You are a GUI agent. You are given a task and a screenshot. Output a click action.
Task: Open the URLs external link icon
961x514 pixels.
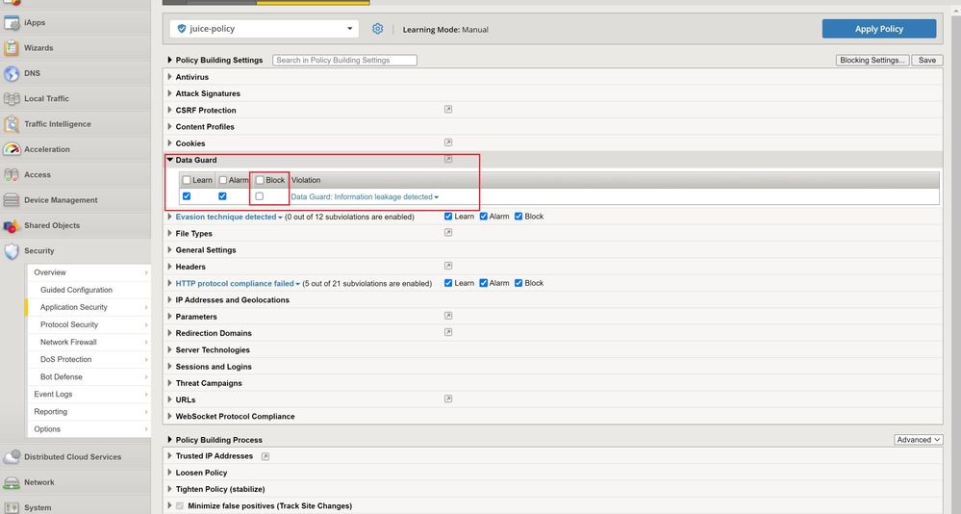[448, 399]
